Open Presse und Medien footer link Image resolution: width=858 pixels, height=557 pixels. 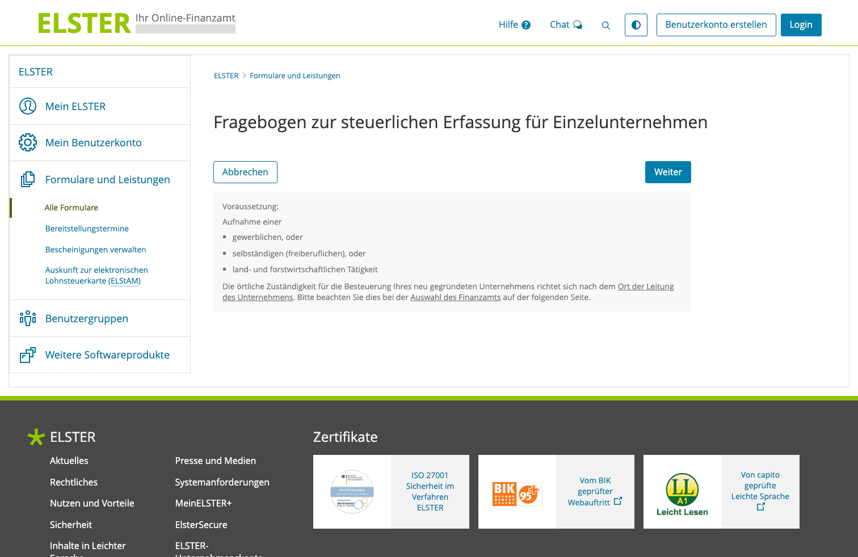coord(216,461)
